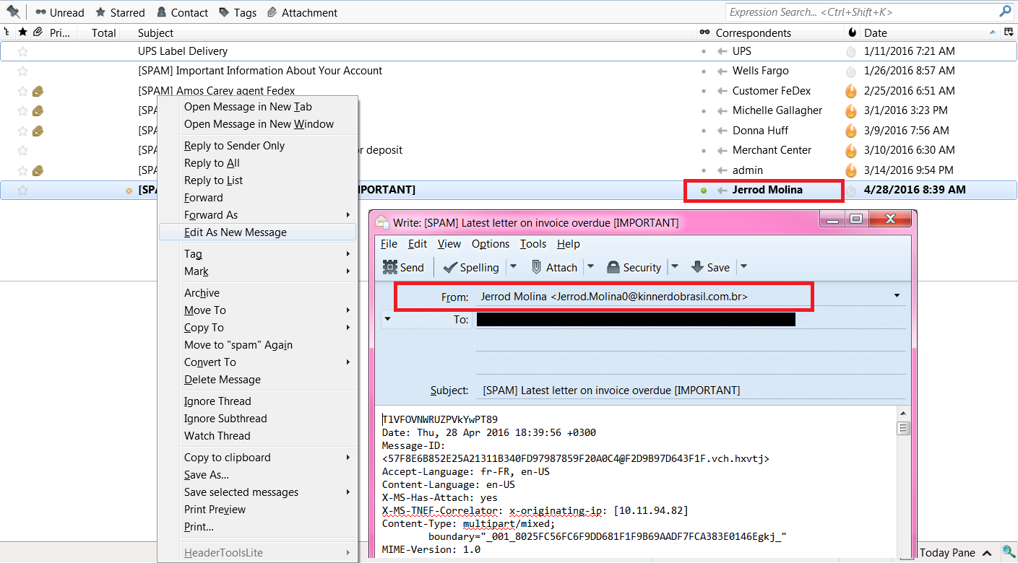Click the search magnifier icon
The image size is (1018, 563).
(x=1005, y=12)
